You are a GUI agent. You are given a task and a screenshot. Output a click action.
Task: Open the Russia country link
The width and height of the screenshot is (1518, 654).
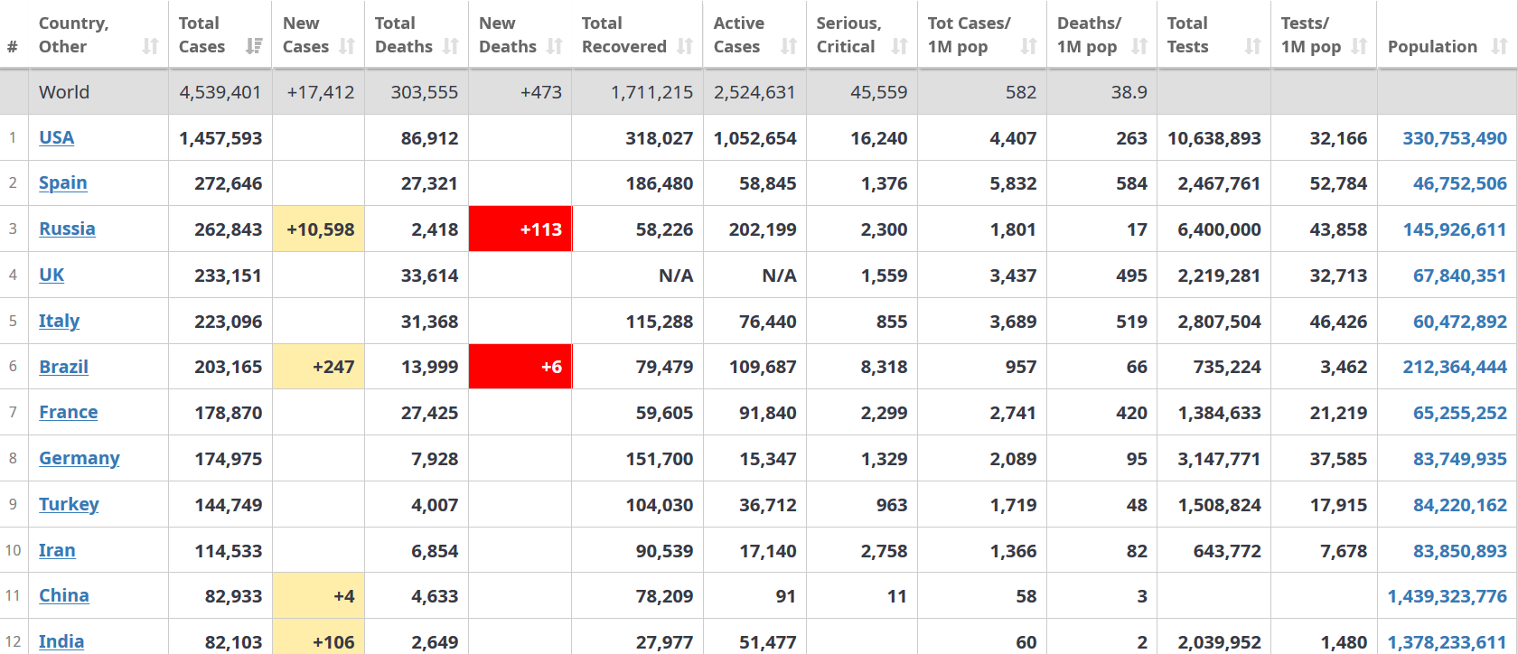[67, 229]
